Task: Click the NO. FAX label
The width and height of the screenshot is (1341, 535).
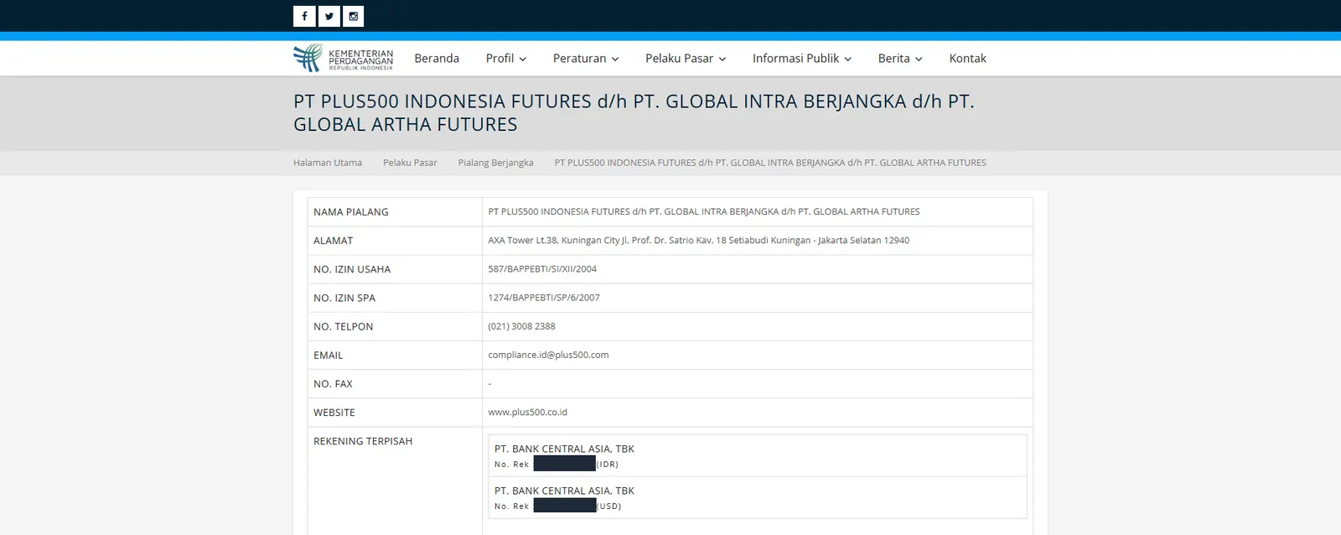Action: tap(333, 383)
